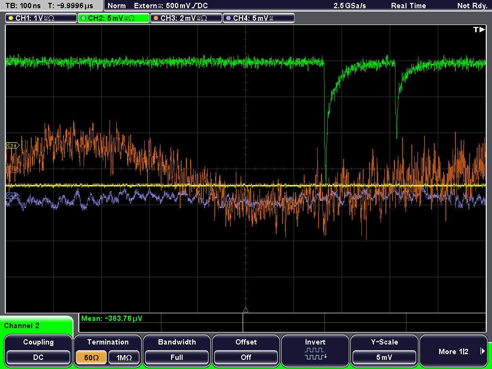Select the CH2 5mV channel tab
The image size is (492, 369).
(x=113, y=18)
